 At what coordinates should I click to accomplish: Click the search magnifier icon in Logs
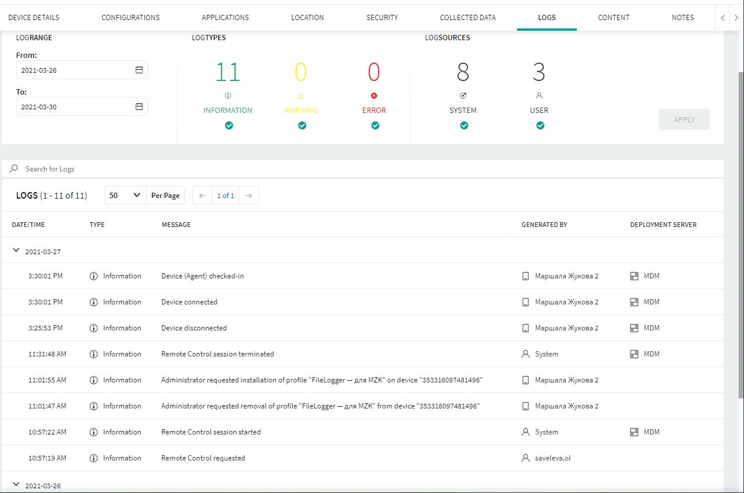(x=14, y=168)
